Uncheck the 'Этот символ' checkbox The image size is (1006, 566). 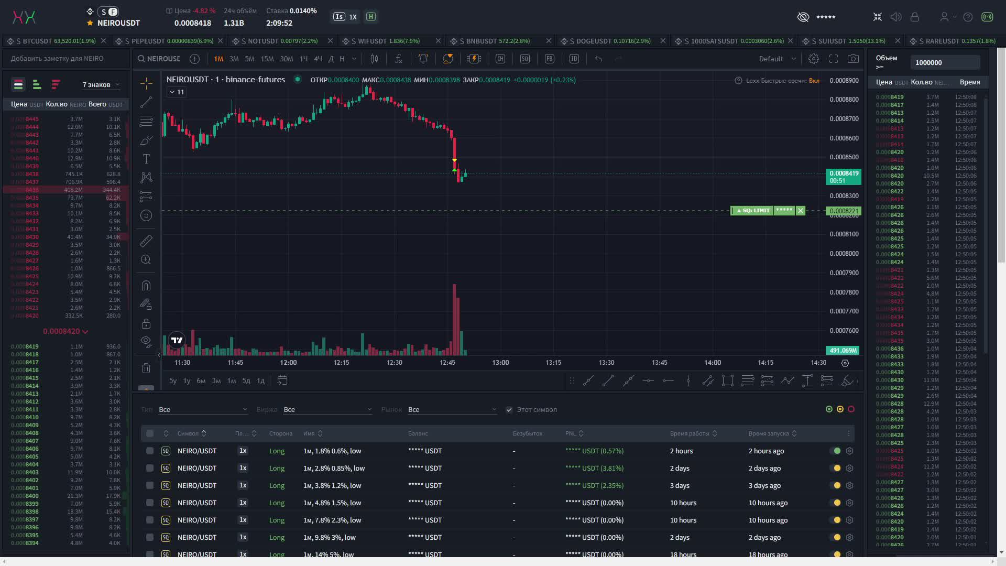509,410
